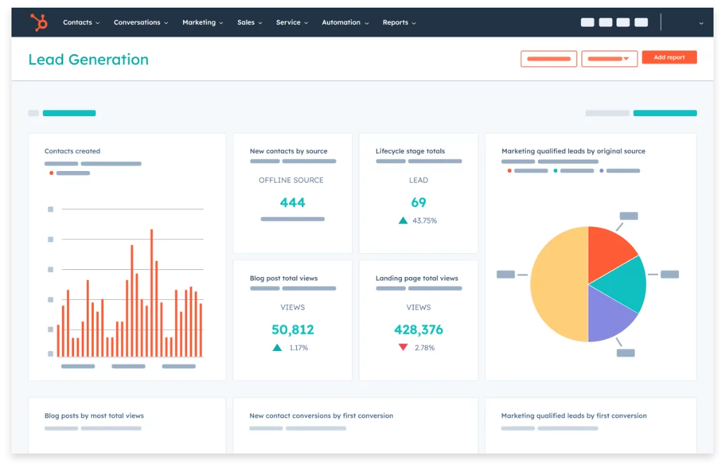Select the Automation menu item

345,22
